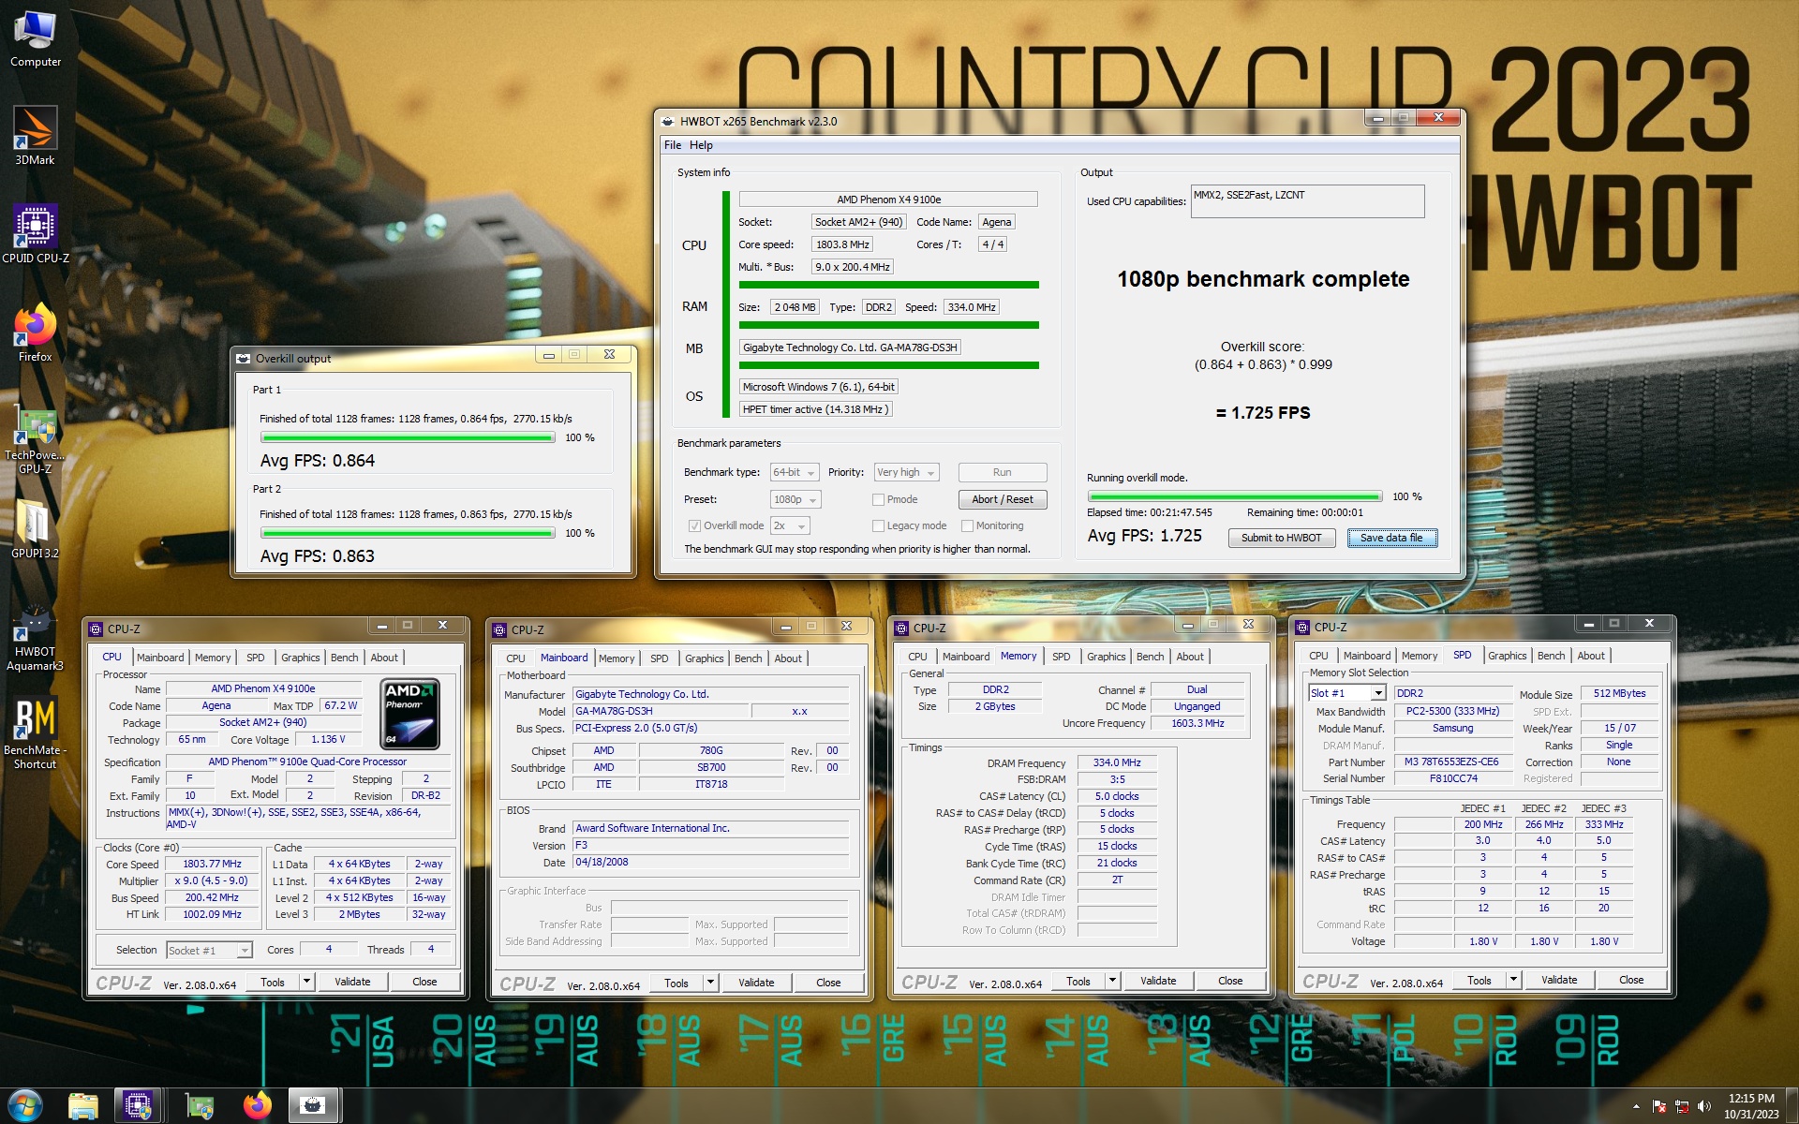This screenshot has height=1124, width=1799.
Task: Click Submit to HWBOT button
Action: 1281,538
